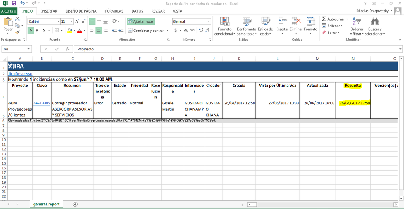Increase the text indent

pos(121,30)
